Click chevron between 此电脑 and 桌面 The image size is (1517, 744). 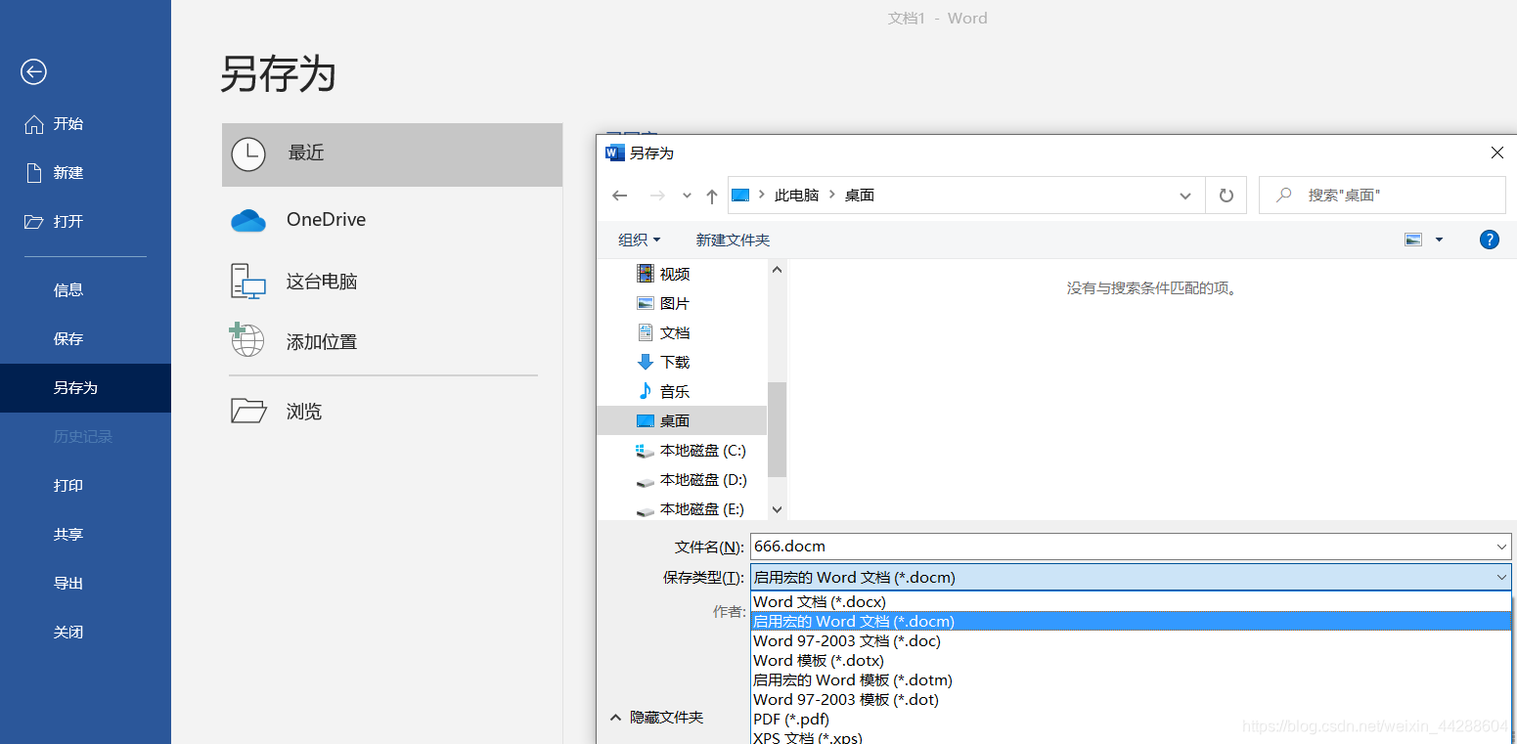click(x=832, y=195)
